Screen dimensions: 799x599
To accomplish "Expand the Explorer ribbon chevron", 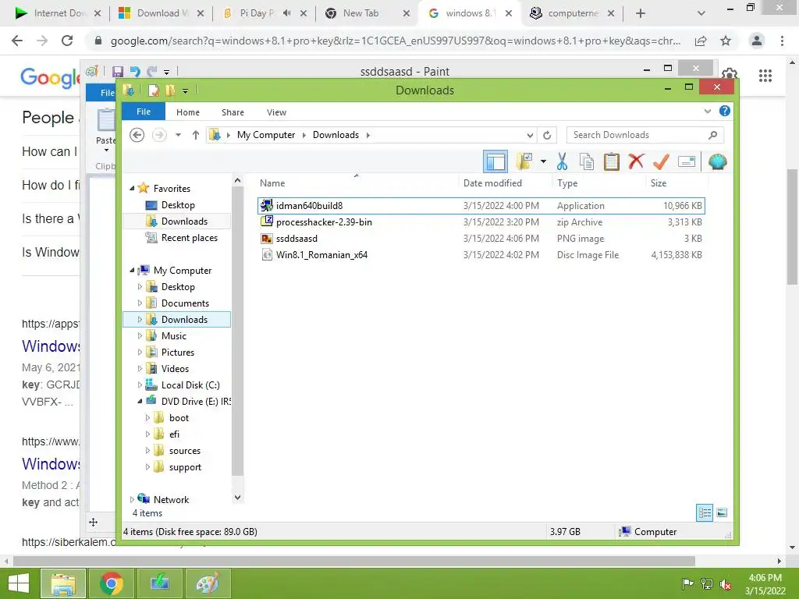I will tap(707, 111).
